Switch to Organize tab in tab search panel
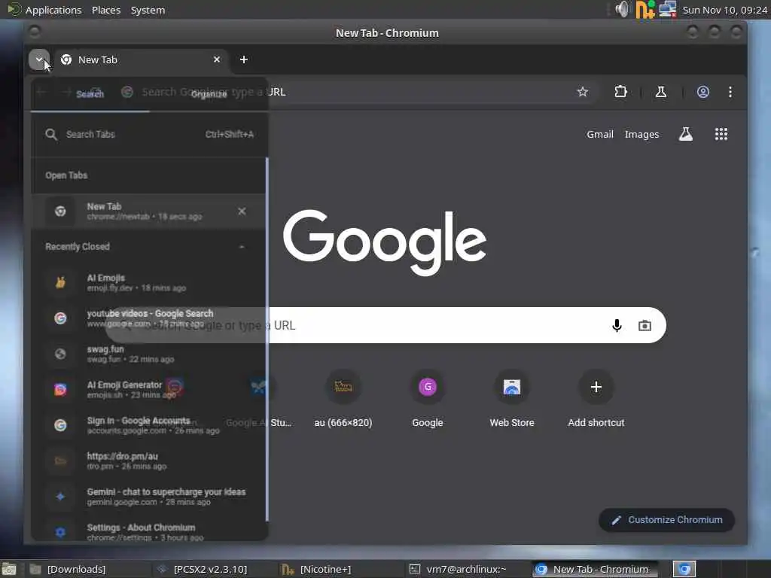This screenshot has width=771, height=578. (209, 94)
